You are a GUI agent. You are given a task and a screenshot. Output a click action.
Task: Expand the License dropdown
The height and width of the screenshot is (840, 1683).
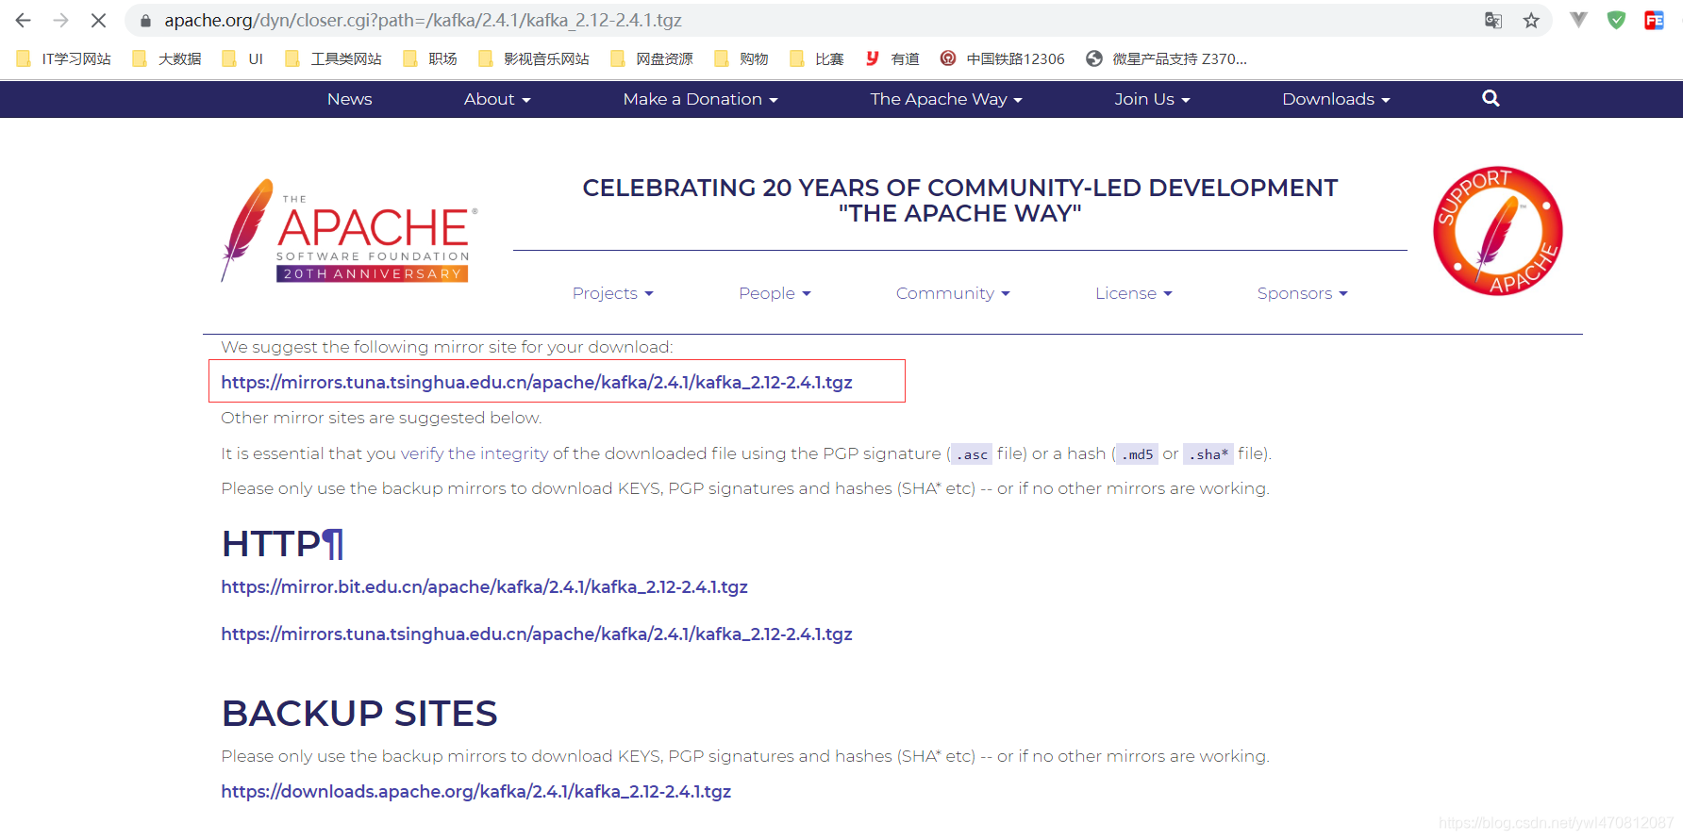point(1133,293)
